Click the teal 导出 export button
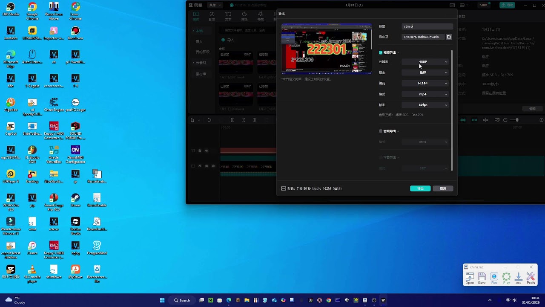The image size is (545, 307). (420, 188)
